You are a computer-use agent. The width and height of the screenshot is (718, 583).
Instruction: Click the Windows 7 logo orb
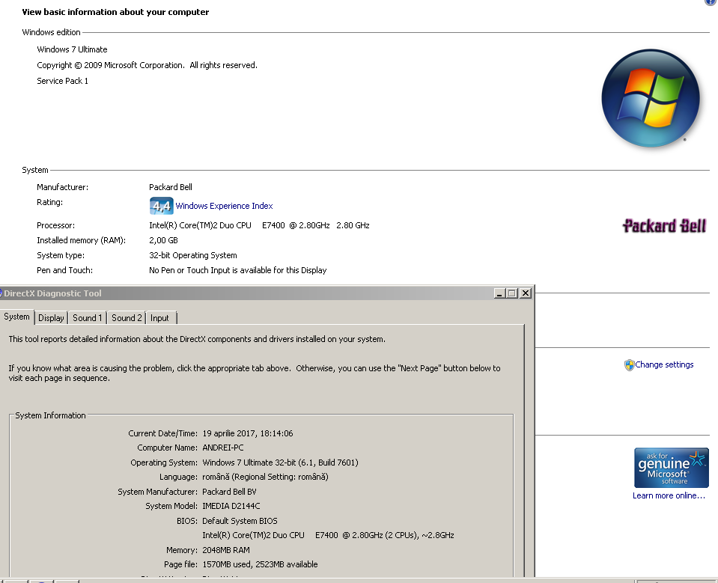[x=650, y=98]
